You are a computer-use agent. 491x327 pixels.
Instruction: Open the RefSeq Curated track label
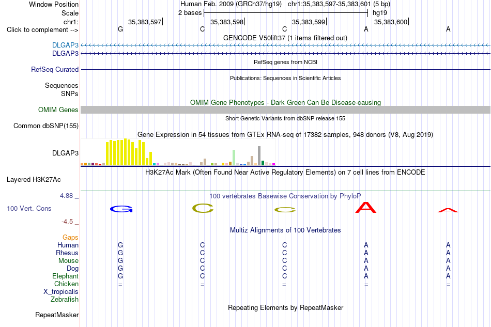tap(55, 69)
